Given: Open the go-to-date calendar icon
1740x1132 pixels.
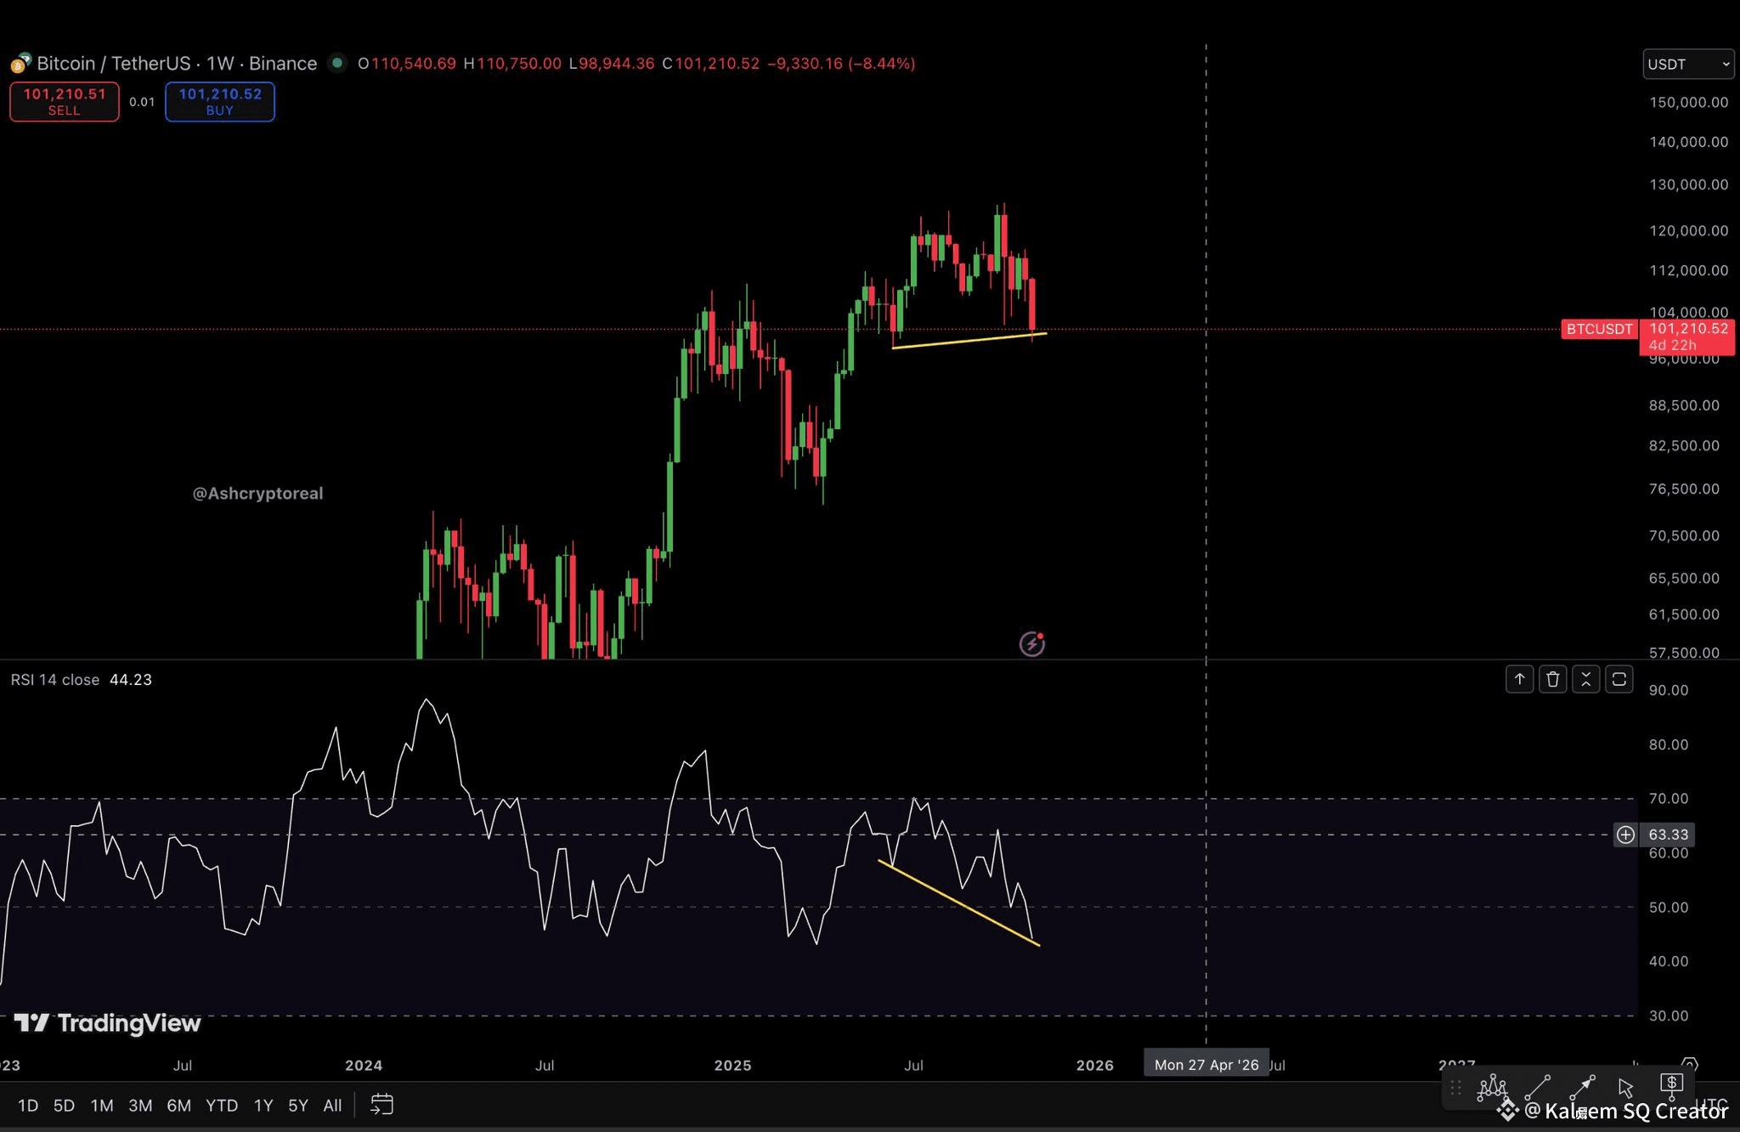Looking at the screenshot, I should tap(382, 1105).
